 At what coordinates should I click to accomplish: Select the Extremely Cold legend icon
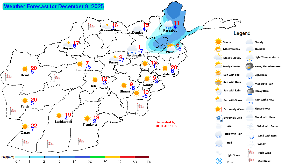pyautogui.click(x=219, y=118)
